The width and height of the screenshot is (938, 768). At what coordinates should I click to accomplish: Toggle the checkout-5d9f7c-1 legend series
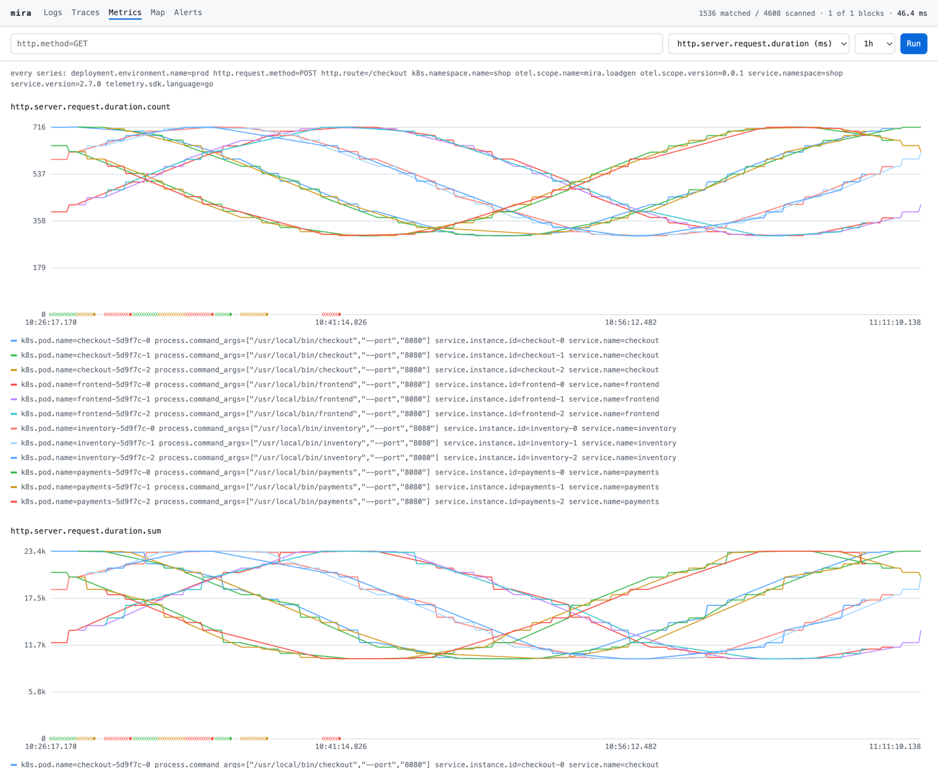(x=335, y=355)
